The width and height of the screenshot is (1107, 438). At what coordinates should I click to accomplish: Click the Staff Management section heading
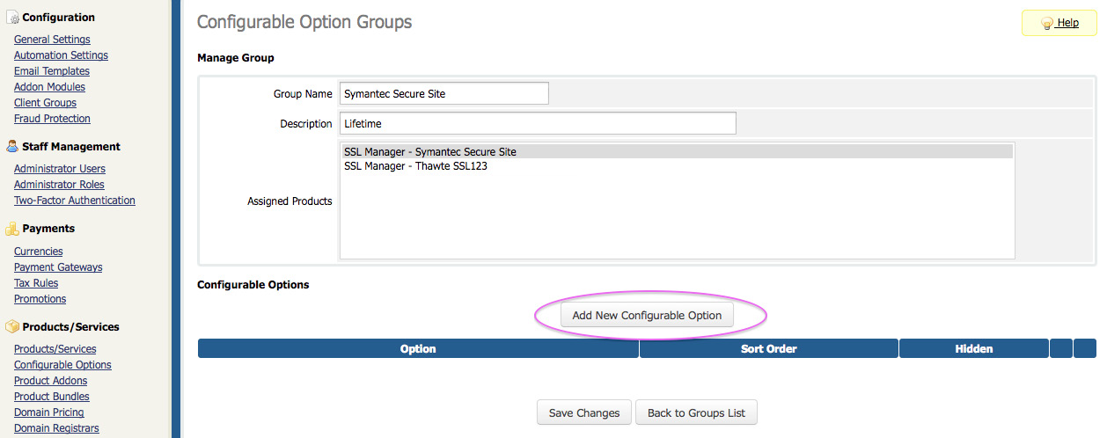tap(71, 147)
